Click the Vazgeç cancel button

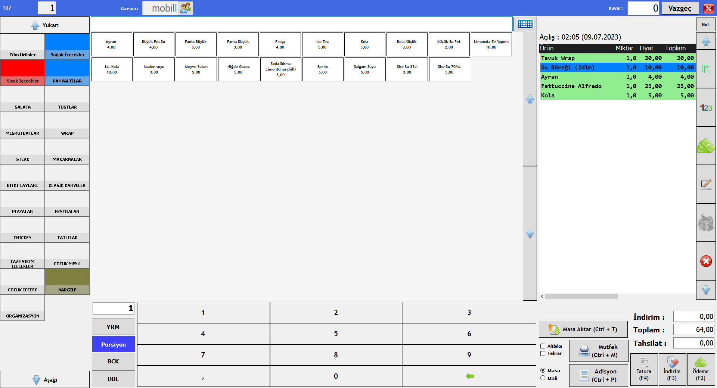tap(680, 8)
